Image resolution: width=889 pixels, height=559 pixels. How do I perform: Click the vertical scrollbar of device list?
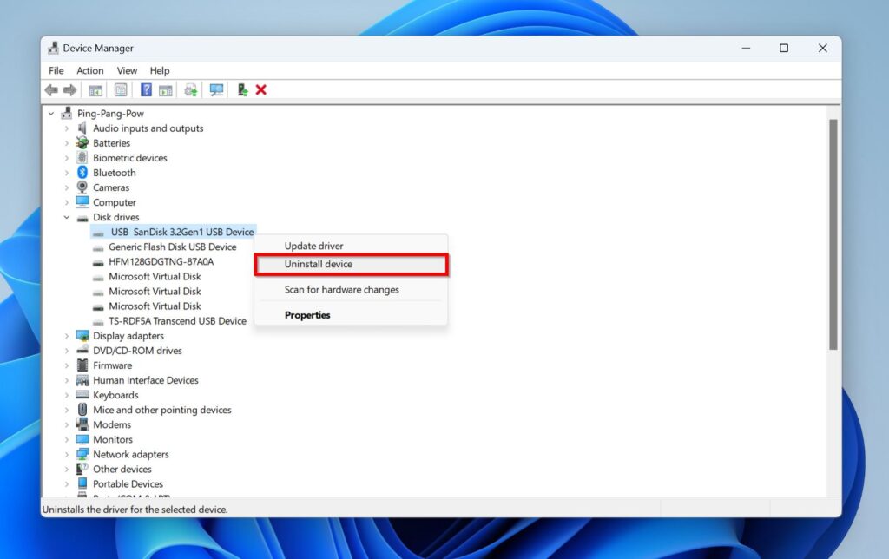(833, 234)
